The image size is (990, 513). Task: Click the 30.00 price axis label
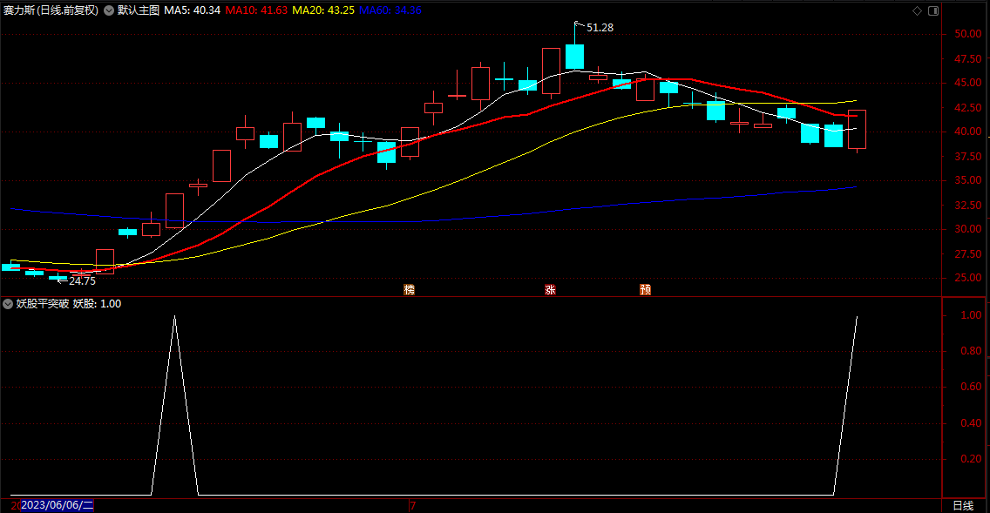click(x=968, y=230)
